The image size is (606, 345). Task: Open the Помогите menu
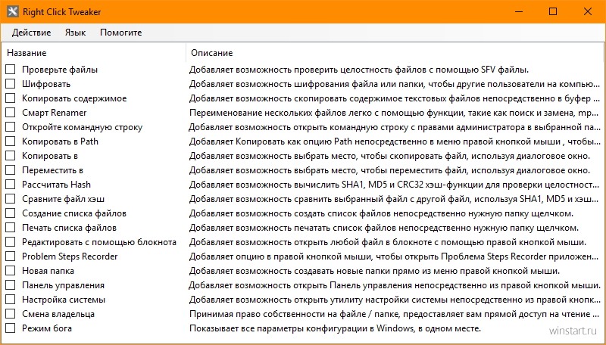point(121,33)
